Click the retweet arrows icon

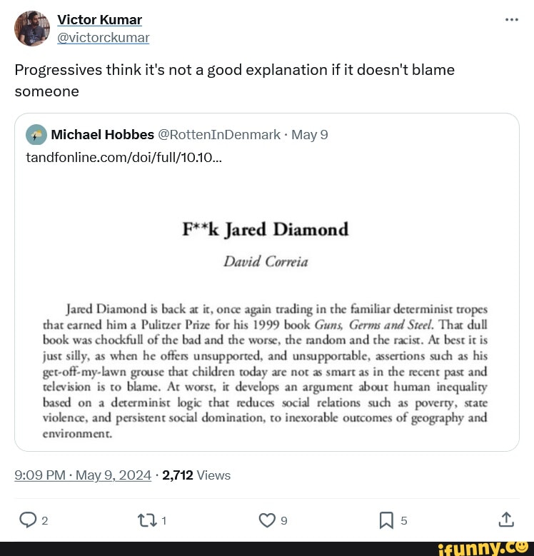[x=147, y=520]
